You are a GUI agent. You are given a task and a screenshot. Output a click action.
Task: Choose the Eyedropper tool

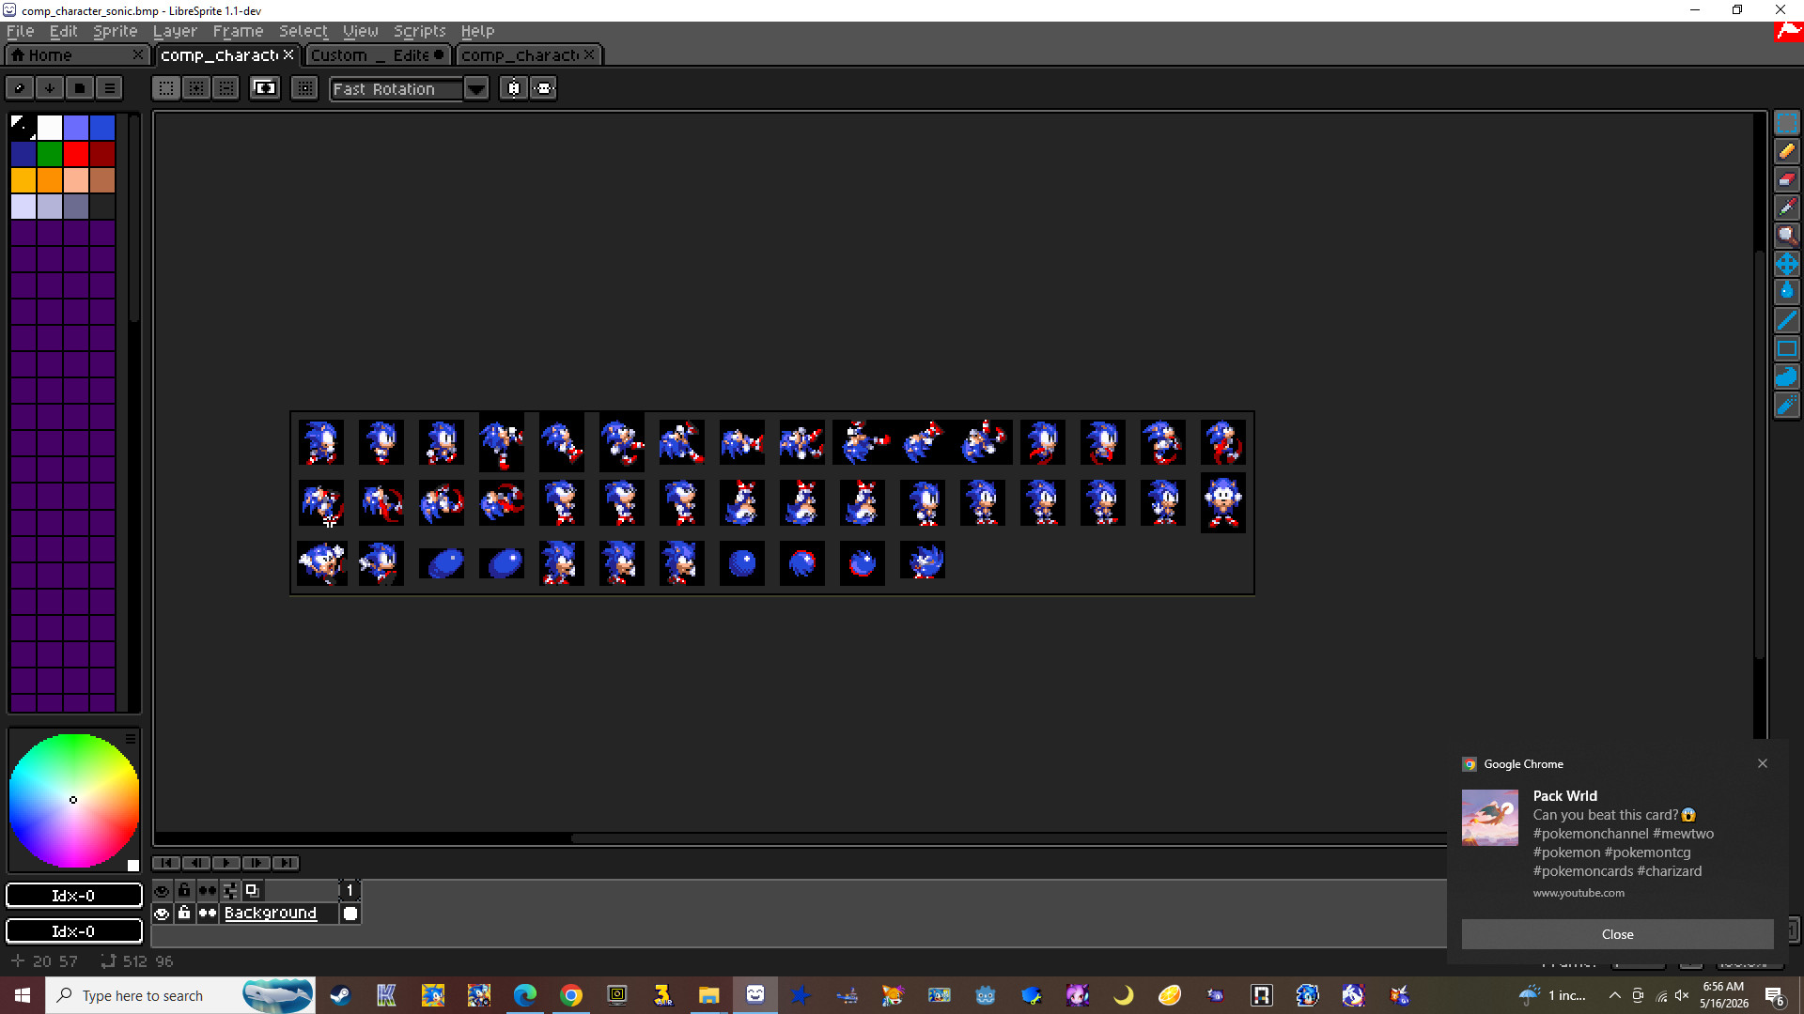(x=1786, y=207)
